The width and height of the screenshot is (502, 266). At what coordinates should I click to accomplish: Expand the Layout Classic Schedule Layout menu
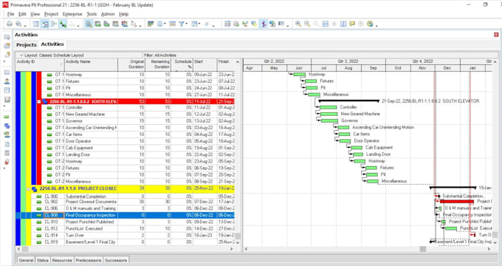coord(21,55)
